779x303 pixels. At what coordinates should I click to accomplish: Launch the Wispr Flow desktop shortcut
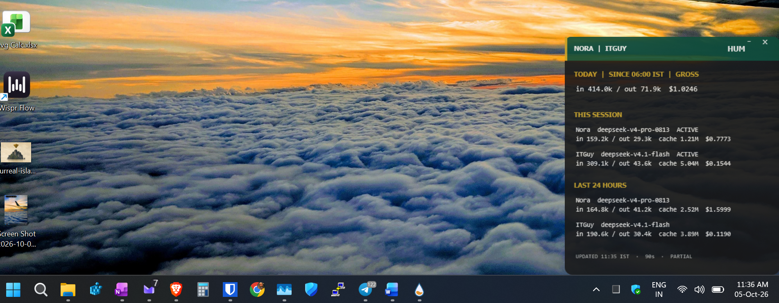tap(16, 85)
